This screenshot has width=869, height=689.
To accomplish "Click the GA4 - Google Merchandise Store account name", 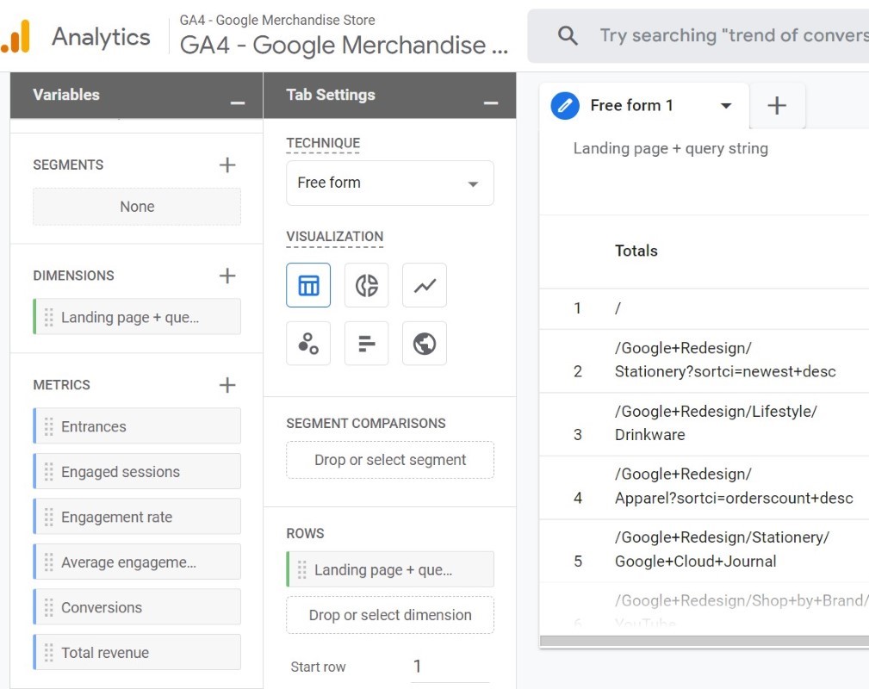I will [x=277, y=21].
